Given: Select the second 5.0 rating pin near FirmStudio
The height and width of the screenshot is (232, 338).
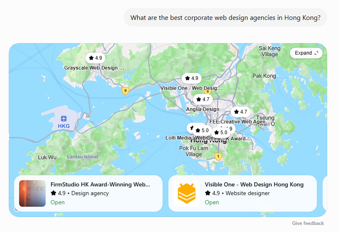Looking at the screenshot, I should point(221,132).
